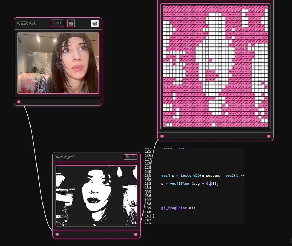Click the webgl node title

coord(65,157)
